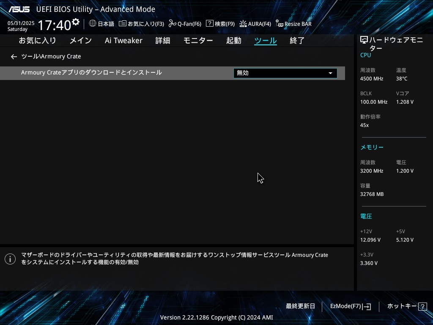Open the 詳細 tab

point(163,41)
